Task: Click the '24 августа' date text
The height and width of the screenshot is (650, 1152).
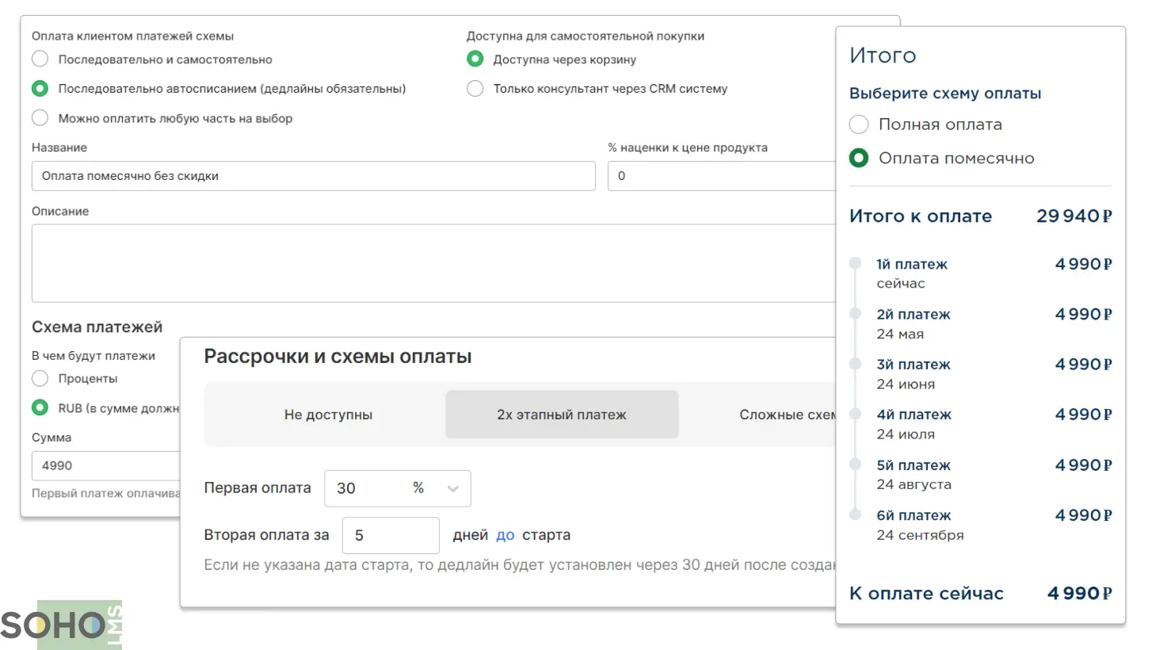Action: click(914, 484)
